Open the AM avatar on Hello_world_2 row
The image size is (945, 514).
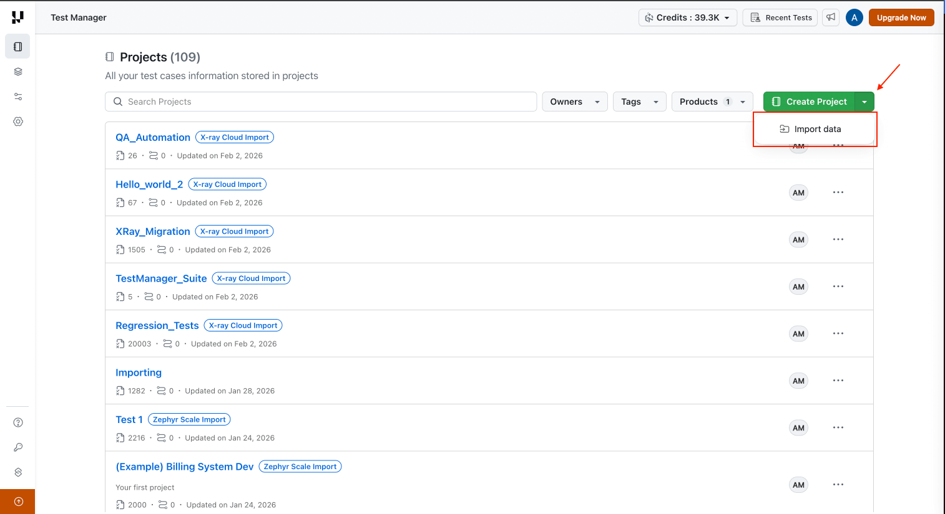(x=798, y=193)
